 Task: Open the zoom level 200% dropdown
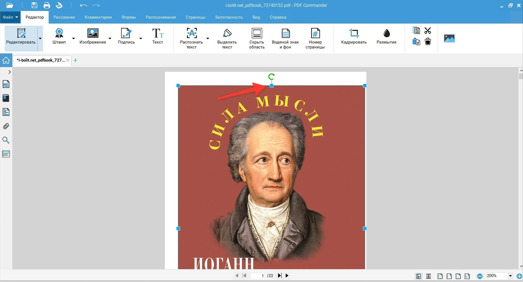pos(510,276)
